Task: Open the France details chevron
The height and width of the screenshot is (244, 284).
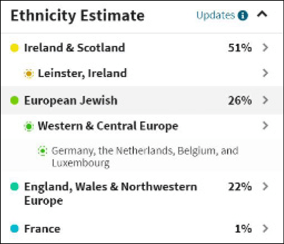Action: pyautogui.click(x=265, y=228)
